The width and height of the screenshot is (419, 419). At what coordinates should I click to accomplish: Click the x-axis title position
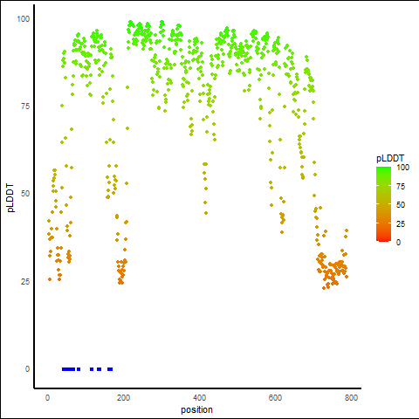(196, 409)
